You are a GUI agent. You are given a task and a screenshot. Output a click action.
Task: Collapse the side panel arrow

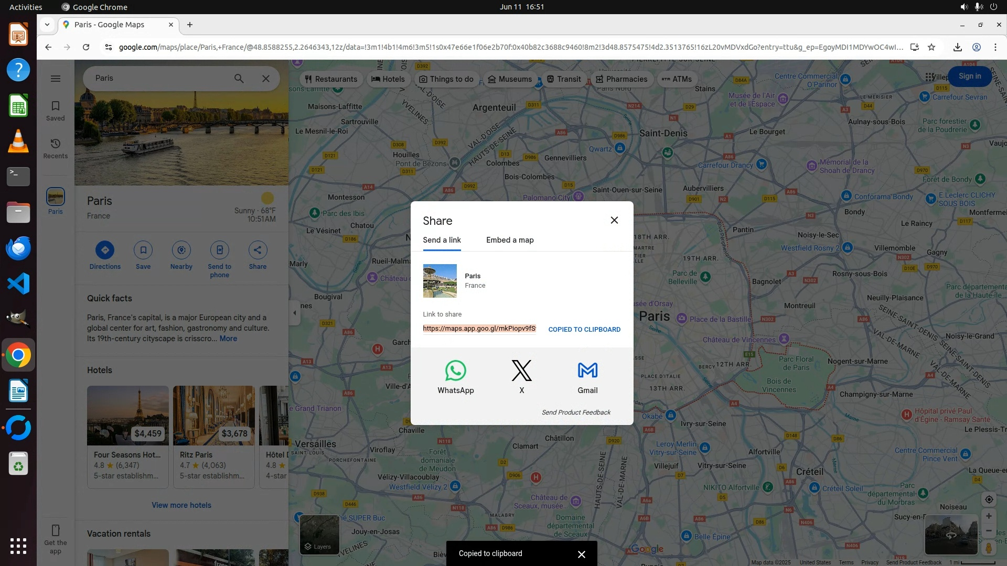click(295, 313)
